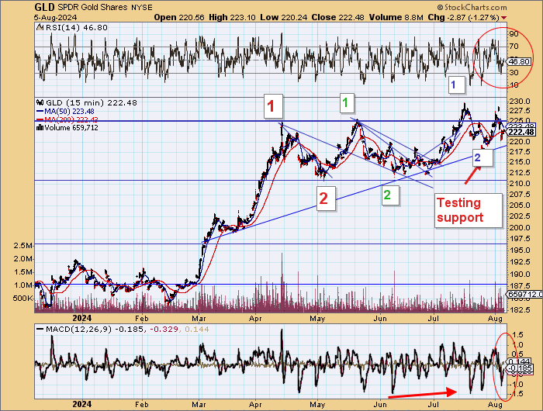Click the Jul label below price chart

pyautogui.click(x=434, y=318)
